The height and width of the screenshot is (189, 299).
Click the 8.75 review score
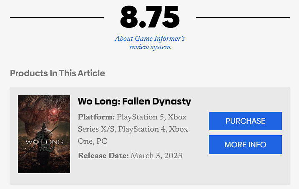click(150, 17)
